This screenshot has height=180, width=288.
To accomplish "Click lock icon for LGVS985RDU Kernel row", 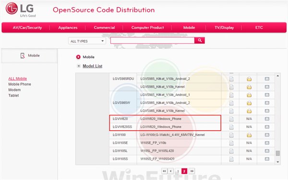I will [x=249, y=87].
